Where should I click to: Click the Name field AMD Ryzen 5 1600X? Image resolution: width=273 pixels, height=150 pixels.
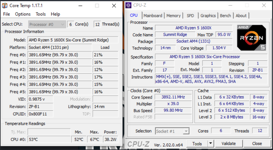pyautogui.click(x=194, y=28)
